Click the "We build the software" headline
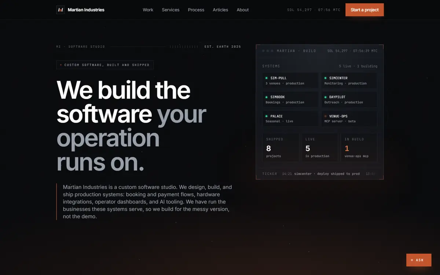This screenshot has width=440, height=275. pos(131,126)
